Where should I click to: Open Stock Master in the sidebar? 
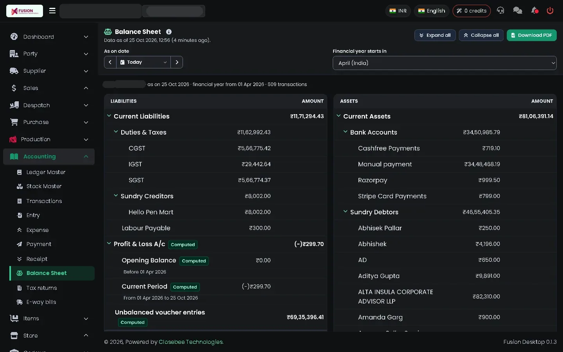pyautogui.click(x=44, y=186)
